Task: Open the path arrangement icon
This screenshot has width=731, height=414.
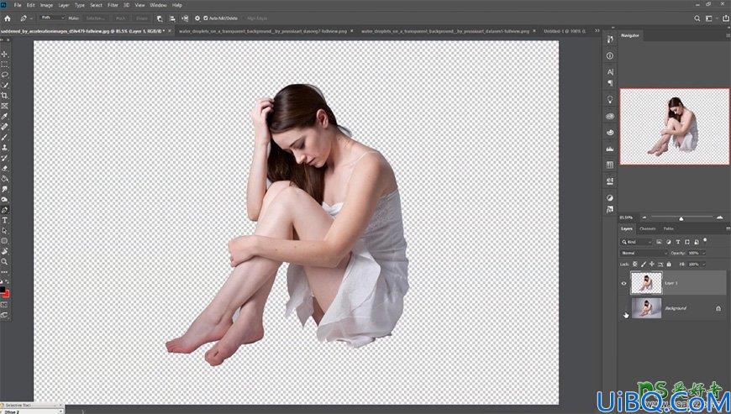Action: [x=185, y=18]
